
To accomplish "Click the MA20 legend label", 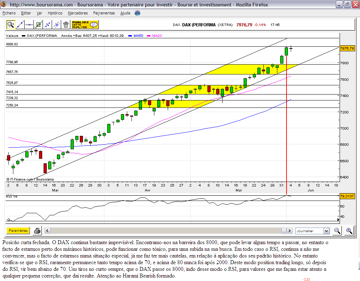I will coord(157,35).
